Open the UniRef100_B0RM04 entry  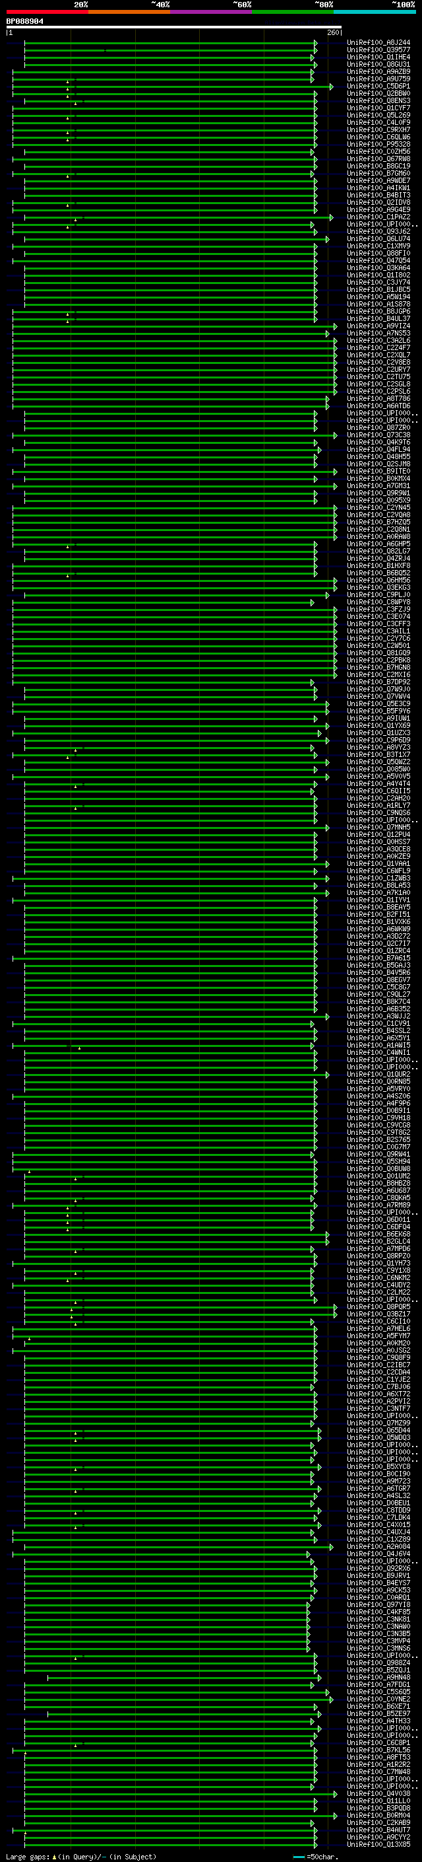378,1815
